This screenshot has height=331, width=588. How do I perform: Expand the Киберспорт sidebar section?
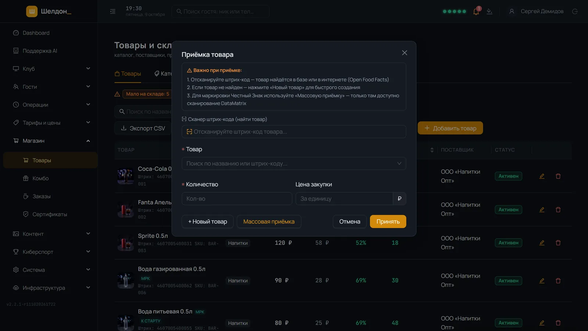(50, 252)
